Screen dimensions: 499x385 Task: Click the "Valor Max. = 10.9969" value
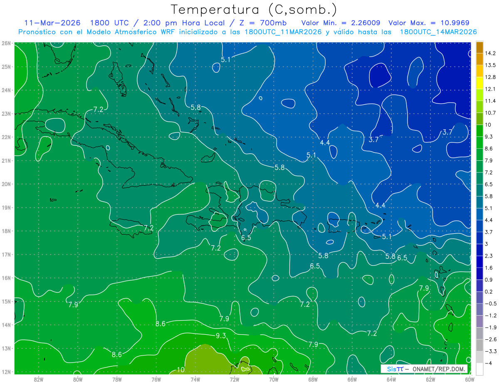click(x=429, y=23)
